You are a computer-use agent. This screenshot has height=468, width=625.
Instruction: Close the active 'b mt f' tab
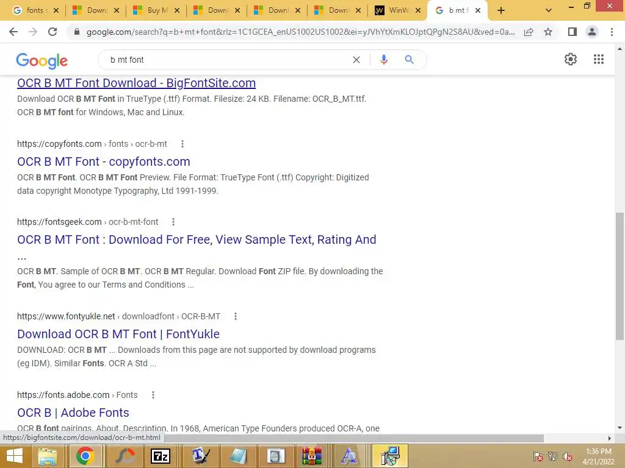pyautogui.click(x=477, y=11)
